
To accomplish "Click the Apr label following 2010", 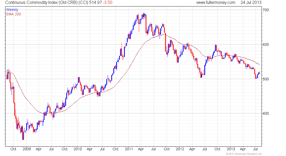I will point(89,149).
